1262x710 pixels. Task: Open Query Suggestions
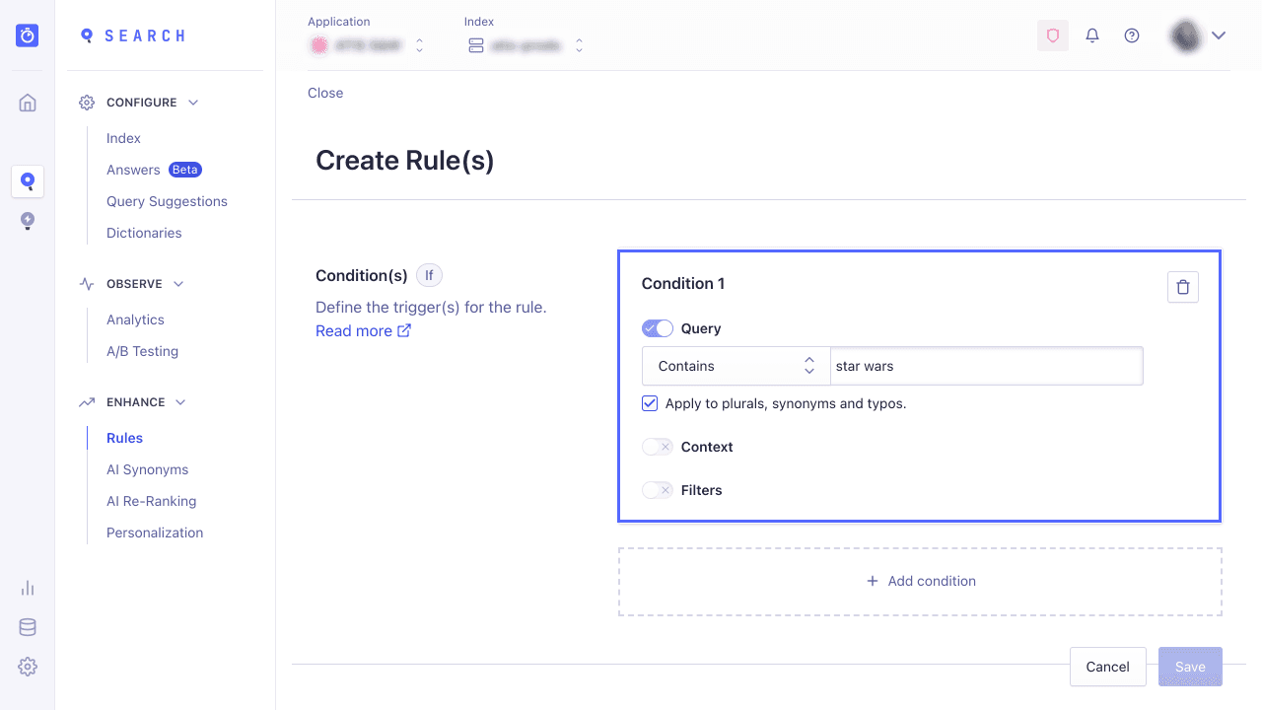(x=167, y=201)
